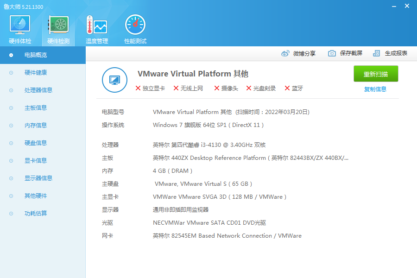Click the 保存截屏 camera icon
The width and height of the screenshot is (417, 278).
pyautogui.click(x=332, y=53)
